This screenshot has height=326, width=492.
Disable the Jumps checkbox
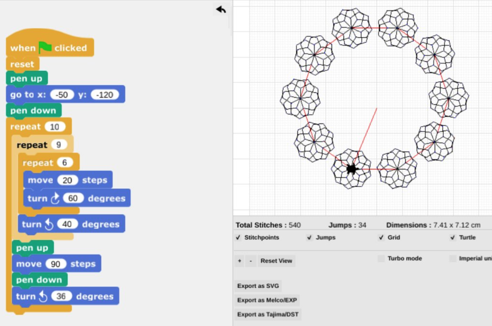310,237
